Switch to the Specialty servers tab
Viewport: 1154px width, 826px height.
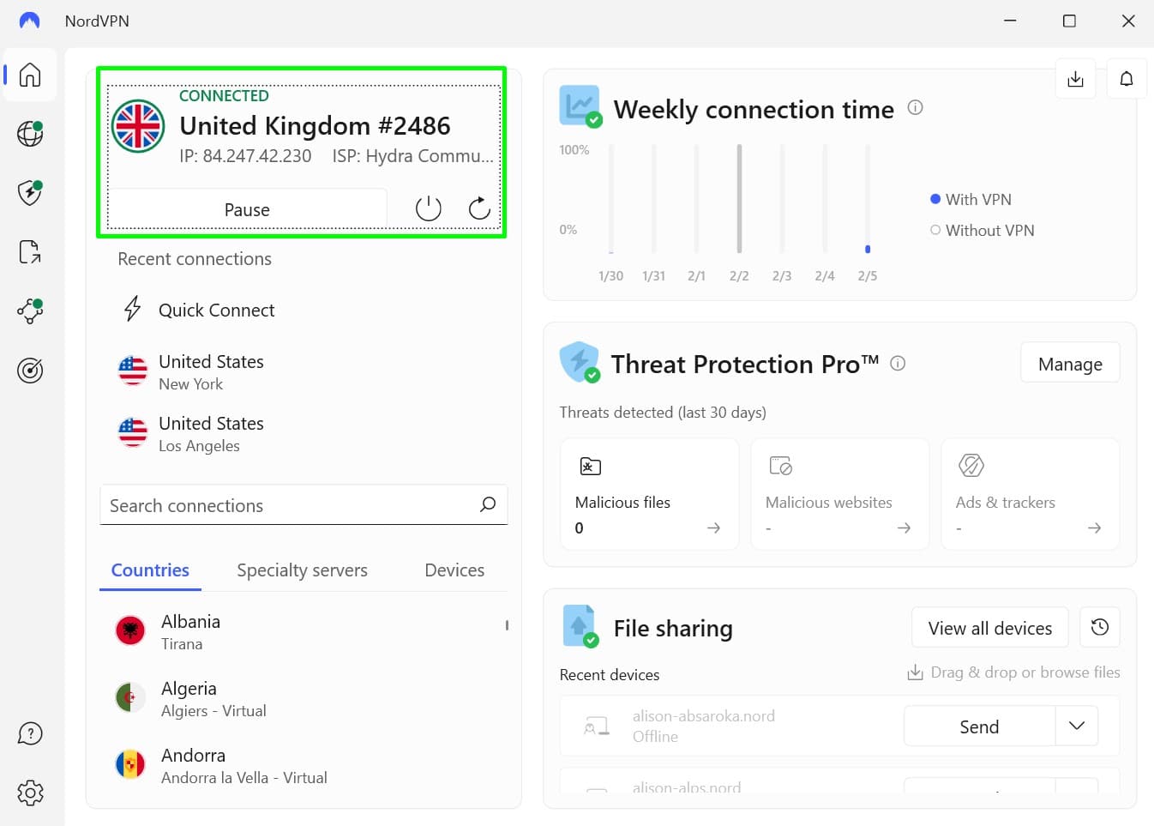coord(302,570)
